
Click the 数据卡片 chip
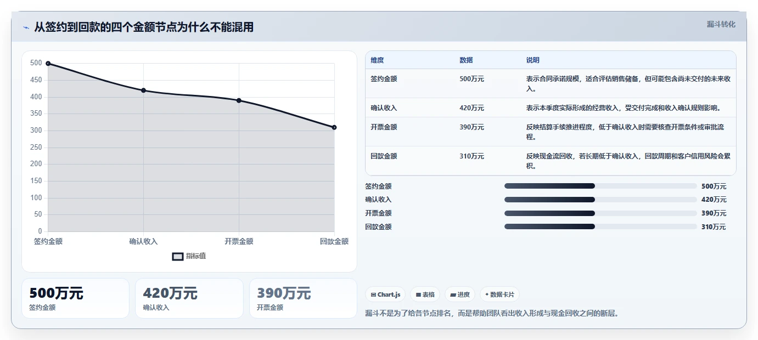pos(499,294)
